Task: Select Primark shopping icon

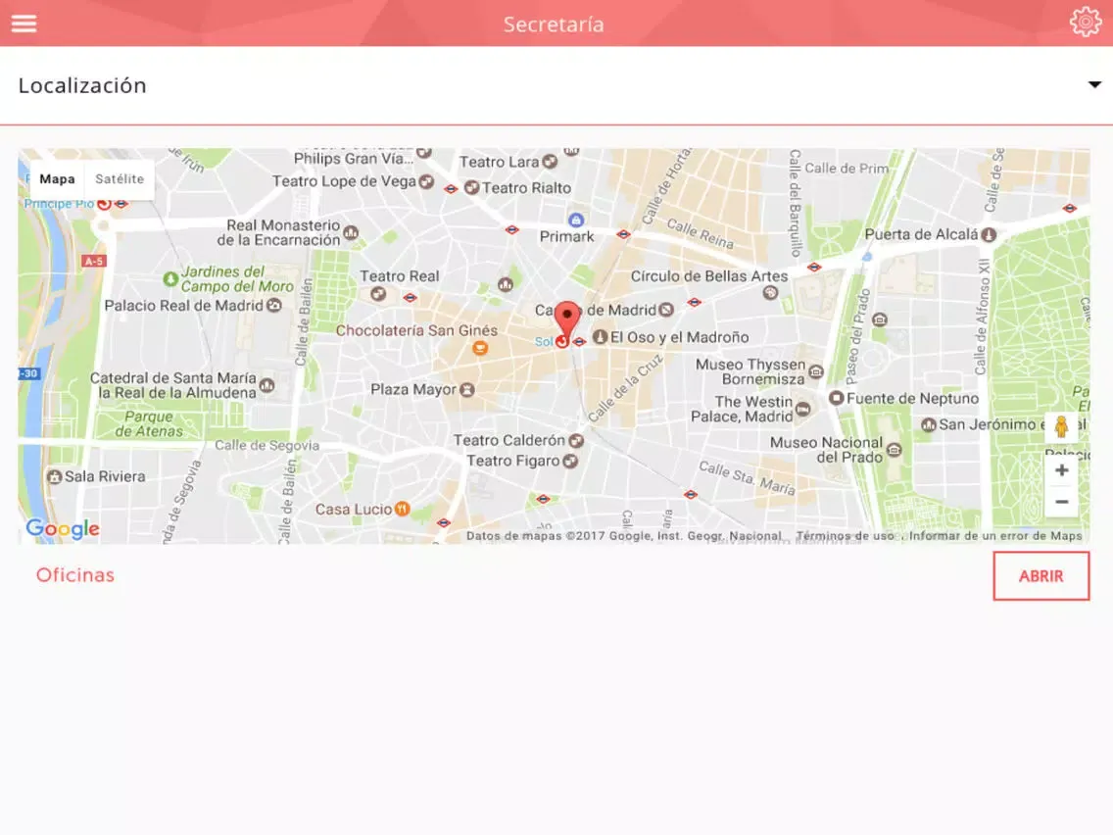Action: click(576, 221)
